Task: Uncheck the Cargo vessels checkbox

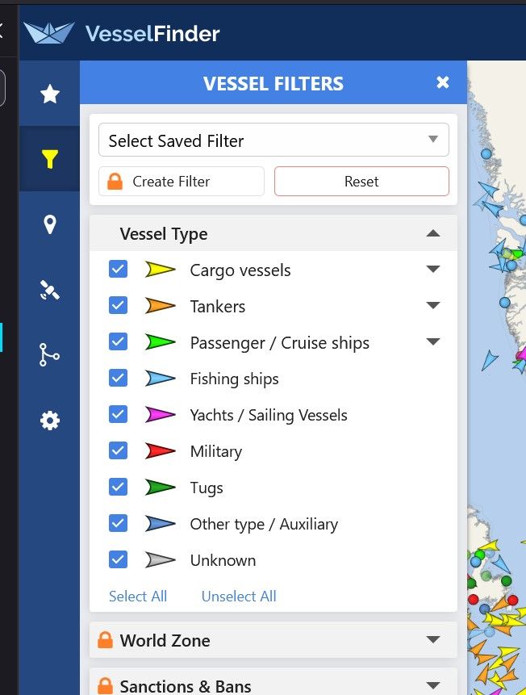Action: pyautogui.click(x=118, y=270)
